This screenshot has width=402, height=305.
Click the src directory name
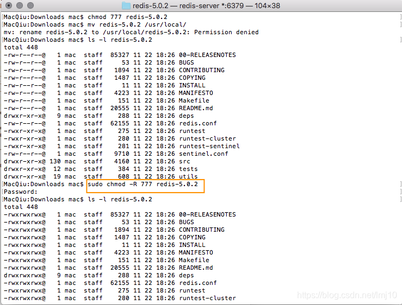pyautogui.click(x=184, y=162)
